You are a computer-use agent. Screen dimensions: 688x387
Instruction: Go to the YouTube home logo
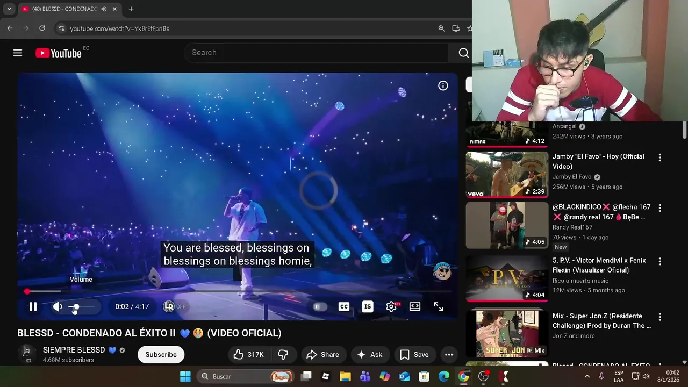(59, 53)
